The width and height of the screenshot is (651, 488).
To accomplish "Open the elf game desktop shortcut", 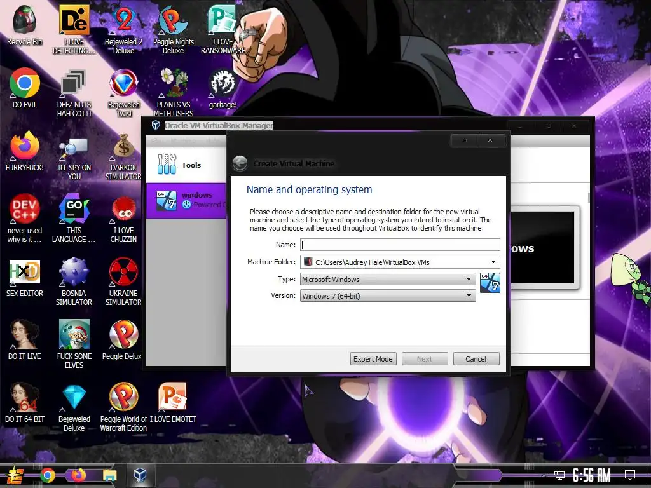I will (74, 344).
